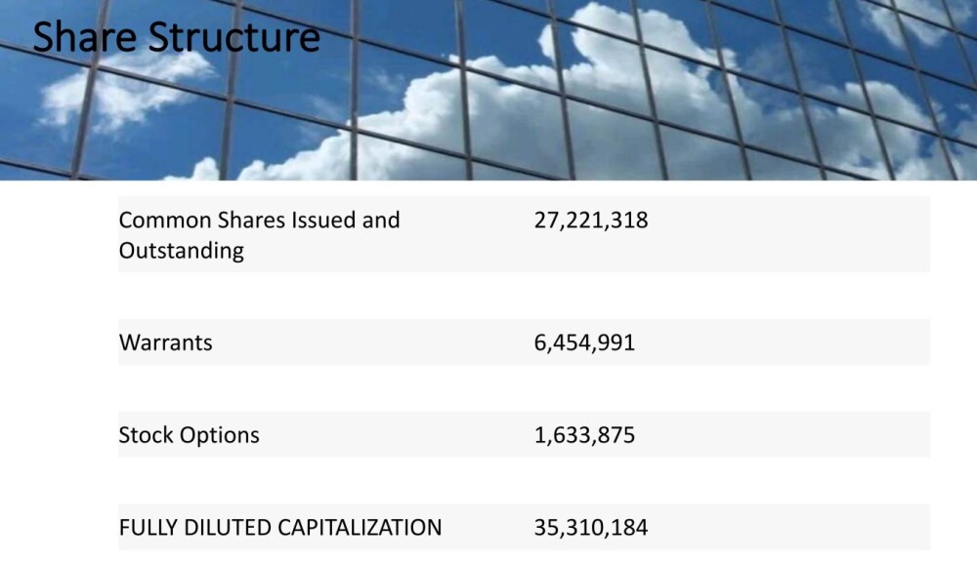
Task: Click the 27,221,318 common shares value
Action: click(590, 220)
